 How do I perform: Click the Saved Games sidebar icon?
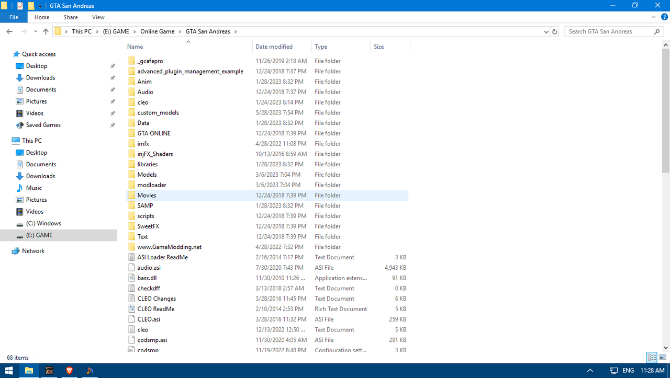[20, 125]
